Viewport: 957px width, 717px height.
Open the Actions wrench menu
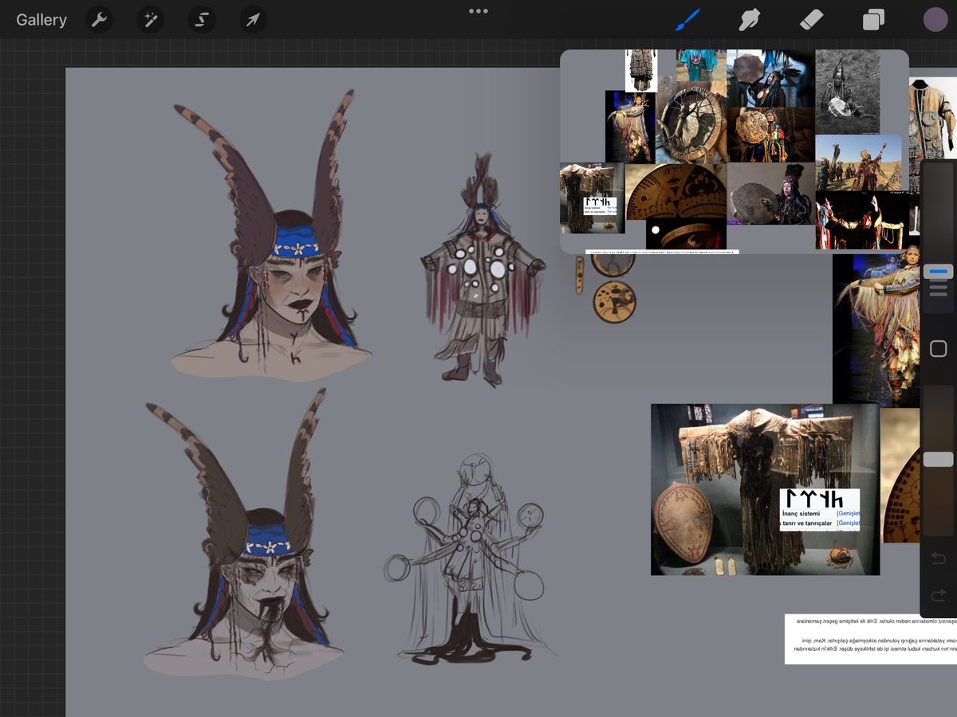pyautogui.click(x=100, y=19)
